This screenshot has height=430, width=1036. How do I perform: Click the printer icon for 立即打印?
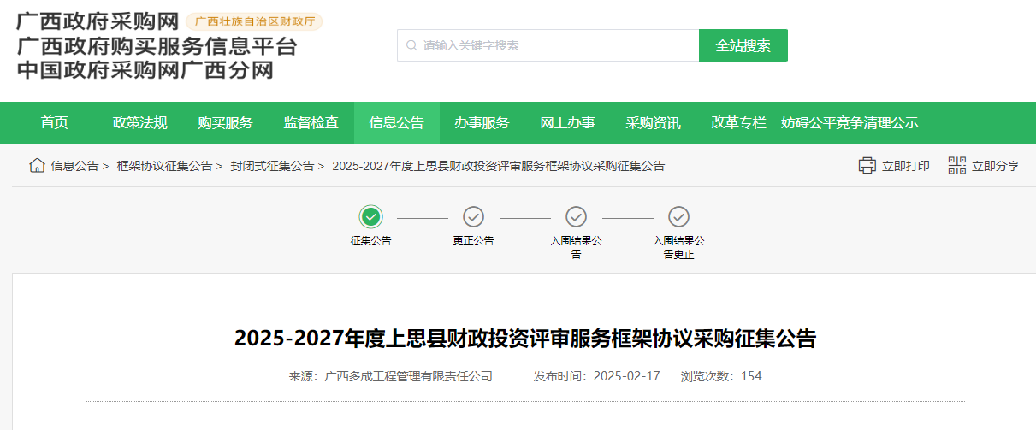pyautogui.click(x=867, y=166)
